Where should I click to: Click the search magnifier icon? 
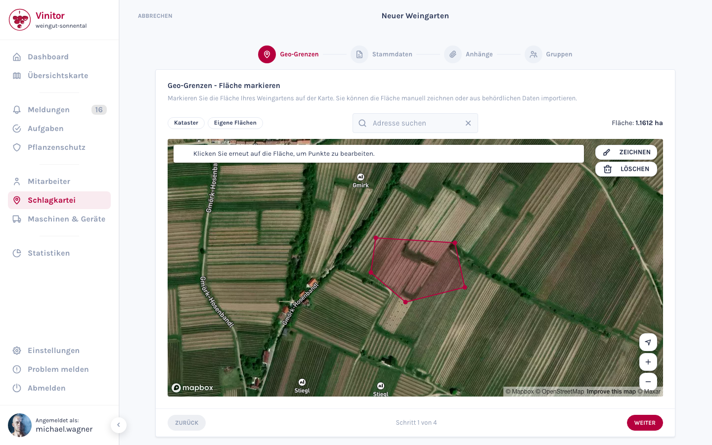pyautogui.click(x=362, y=123)
